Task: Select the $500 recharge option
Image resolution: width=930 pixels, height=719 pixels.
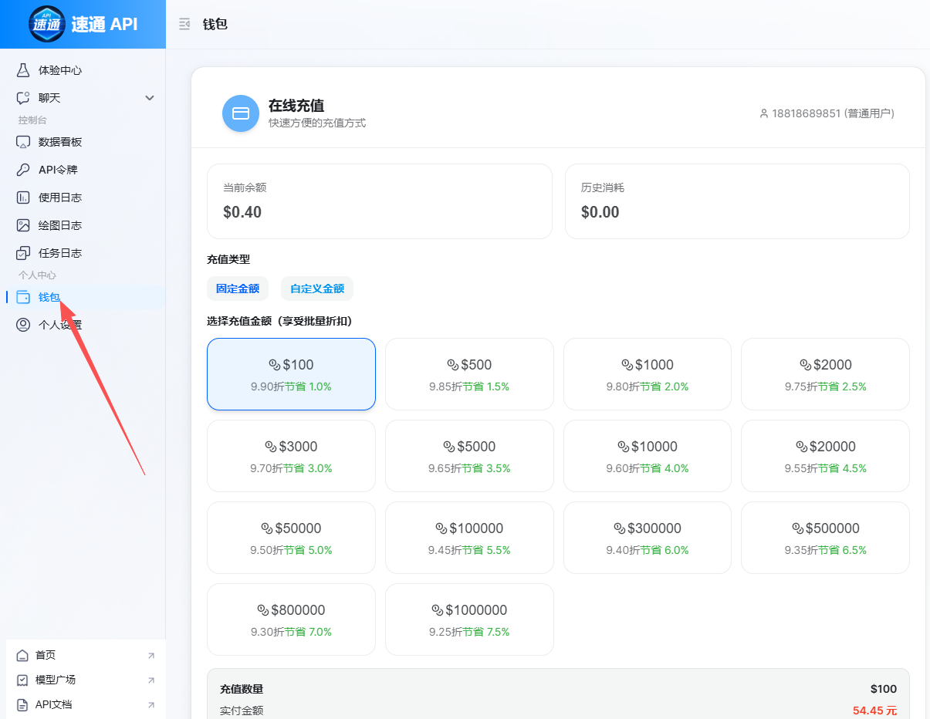Action: coord(468,373)
